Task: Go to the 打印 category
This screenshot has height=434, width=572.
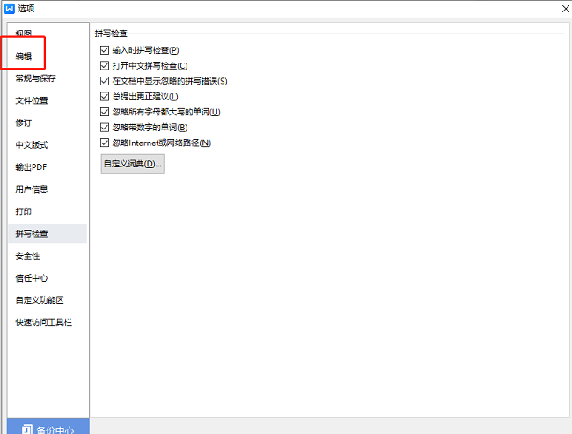Action: 24,211
